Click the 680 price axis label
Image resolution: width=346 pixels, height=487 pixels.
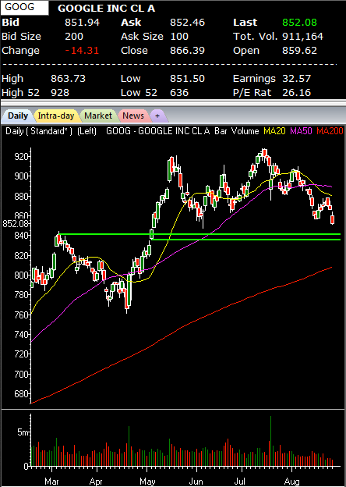(x=23, y=394)
